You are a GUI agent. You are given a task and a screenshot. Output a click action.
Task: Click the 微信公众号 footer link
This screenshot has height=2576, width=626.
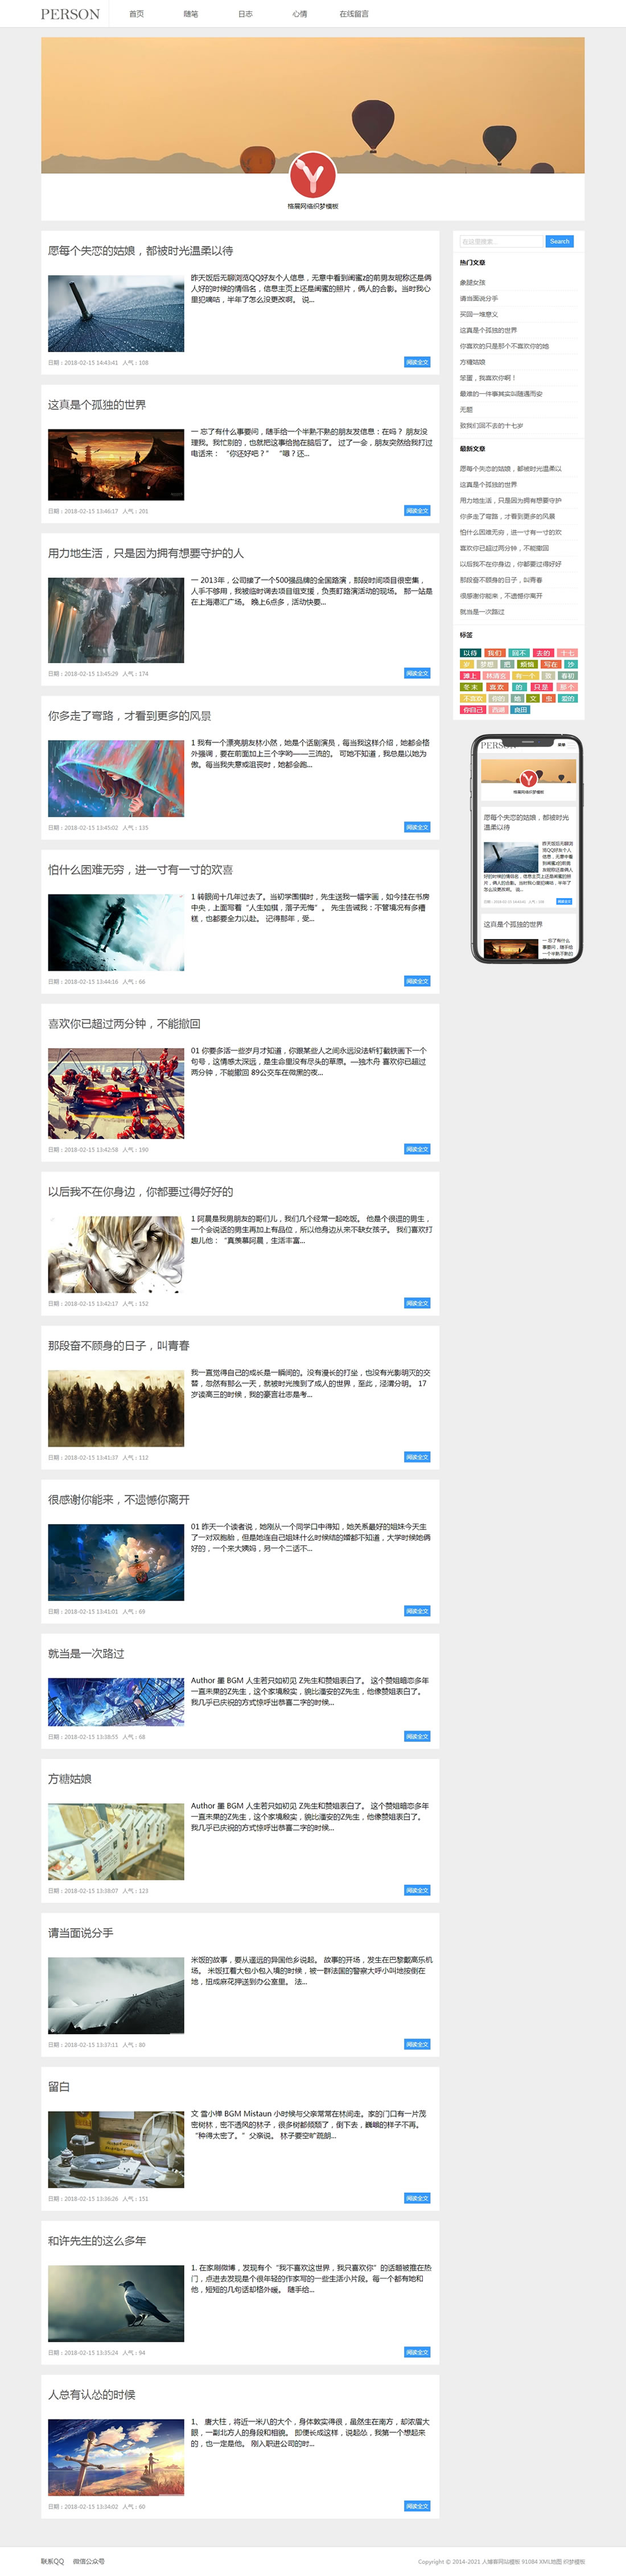coord(89,2561)
